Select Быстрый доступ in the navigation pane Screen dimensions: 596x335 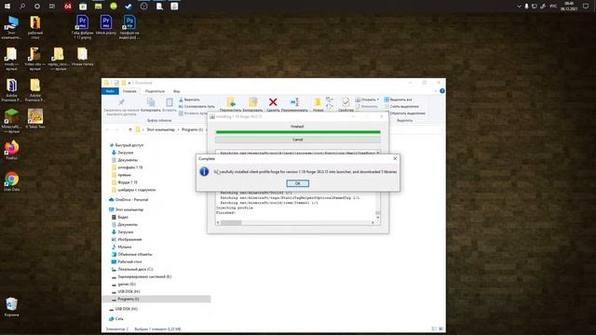[129, 145]
